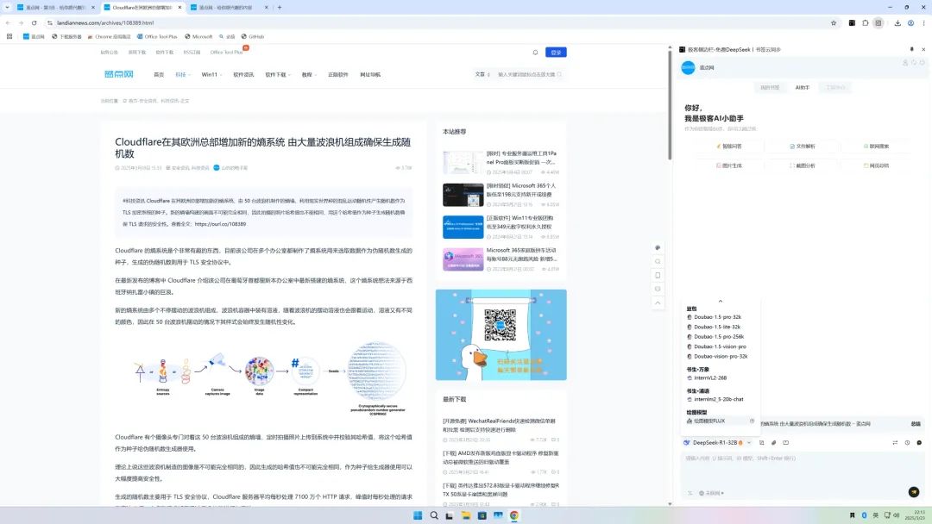The height and width of the screenshot is (524, 932).
Task: Switch to the first browser tab
Action: click(54, 8)
